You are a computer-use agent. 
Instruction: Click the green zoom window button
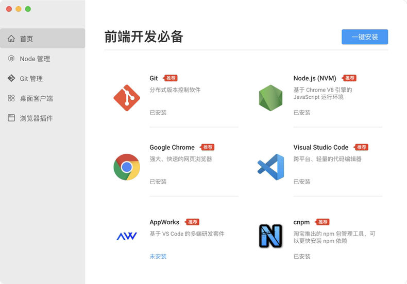click(x=28, y=9)
